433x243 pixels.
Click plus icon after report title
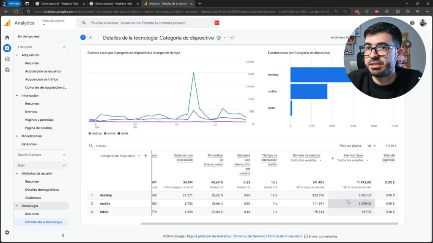(x=232, y=38)
